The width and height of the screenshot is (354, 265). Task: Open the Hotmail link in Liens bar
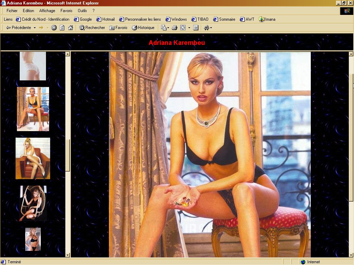click(x=105, y=19)
